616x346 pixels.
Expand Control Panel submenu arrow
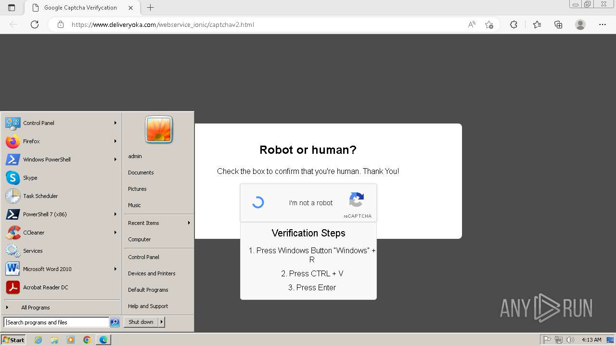(115, 123)
